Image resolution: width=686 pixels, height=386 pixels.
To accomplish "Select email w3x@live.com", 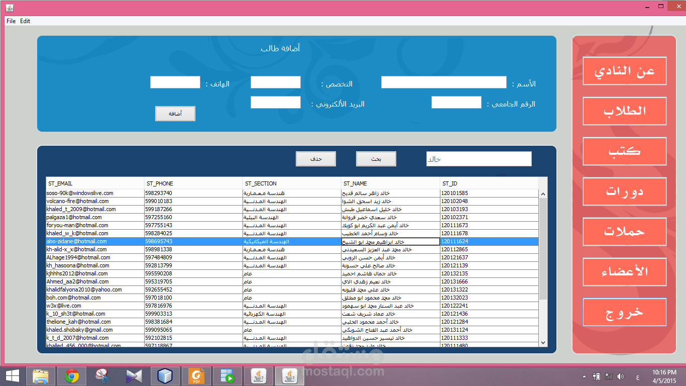I will tap(95, 306).
